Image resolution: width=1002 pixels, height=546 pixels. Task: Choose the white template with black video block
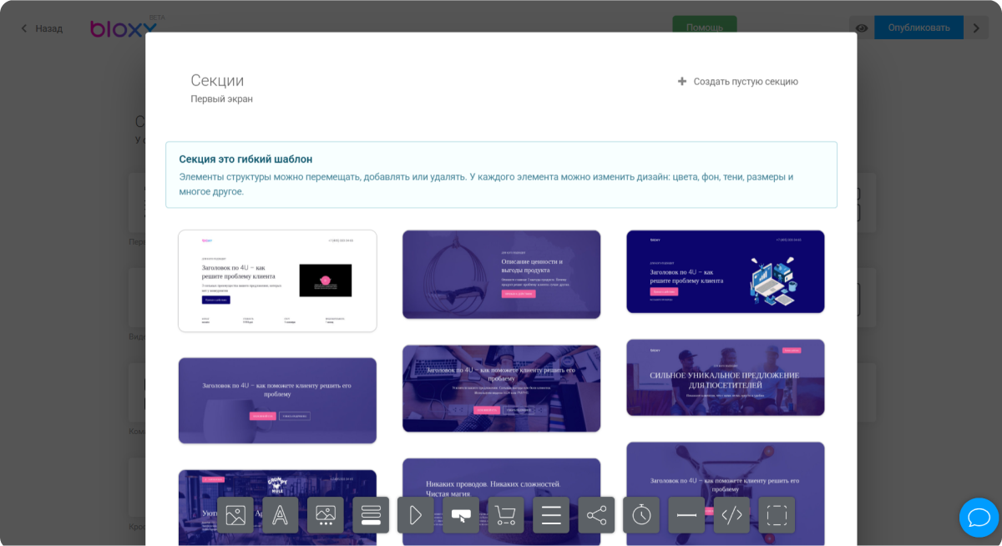(277, 281)
